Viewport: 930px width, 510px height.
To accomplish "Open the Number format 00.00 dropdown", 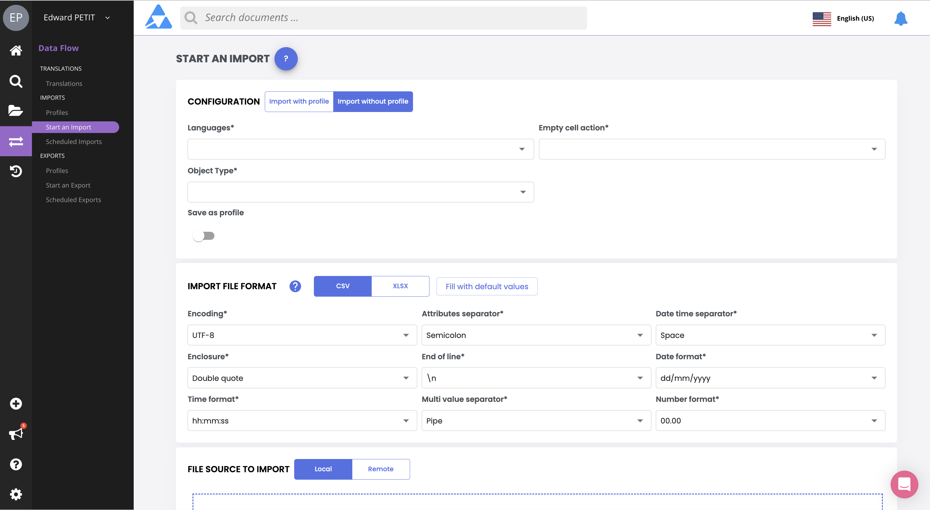I will coord(770,421).
